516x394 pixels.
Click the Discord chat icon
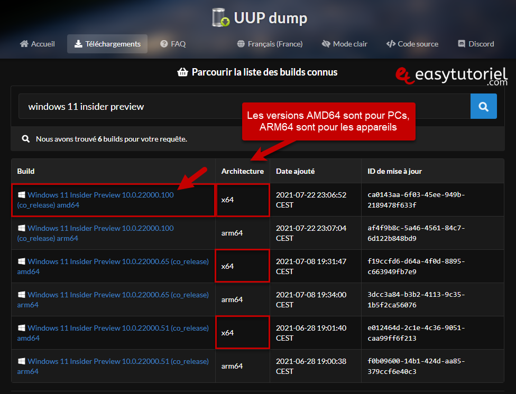(x=462, y=44)
